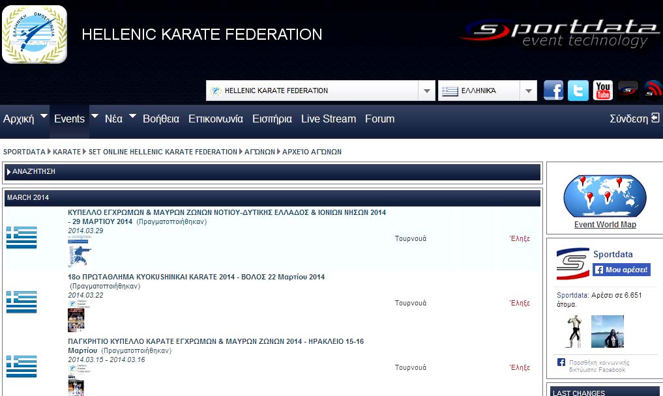The width and height of the screenshot is (663, 396).
Task: Click the Sportdata event technology logo
Action: pos(560,34)
